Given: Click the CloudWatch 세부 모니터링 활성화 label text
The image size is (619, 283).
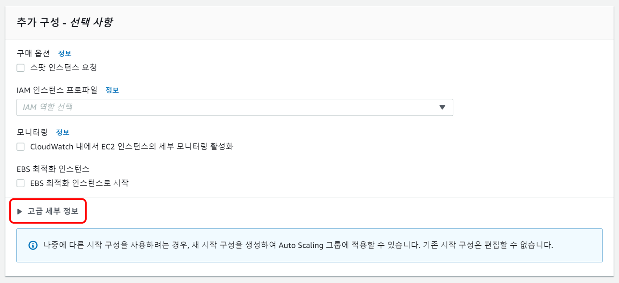Looking at the screenshot, I should (132, 147).
